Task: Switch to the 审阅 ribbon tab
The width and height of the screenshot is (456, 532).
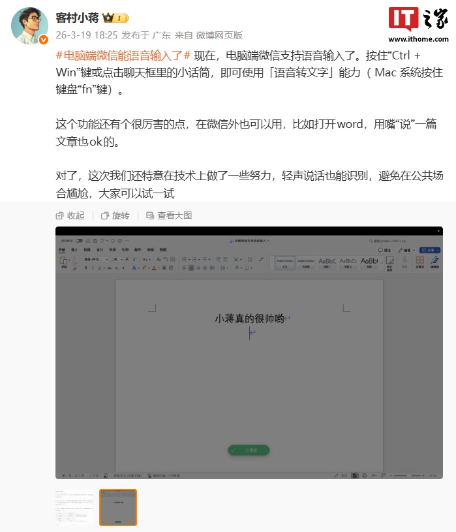Action: (x=150, y=250)
